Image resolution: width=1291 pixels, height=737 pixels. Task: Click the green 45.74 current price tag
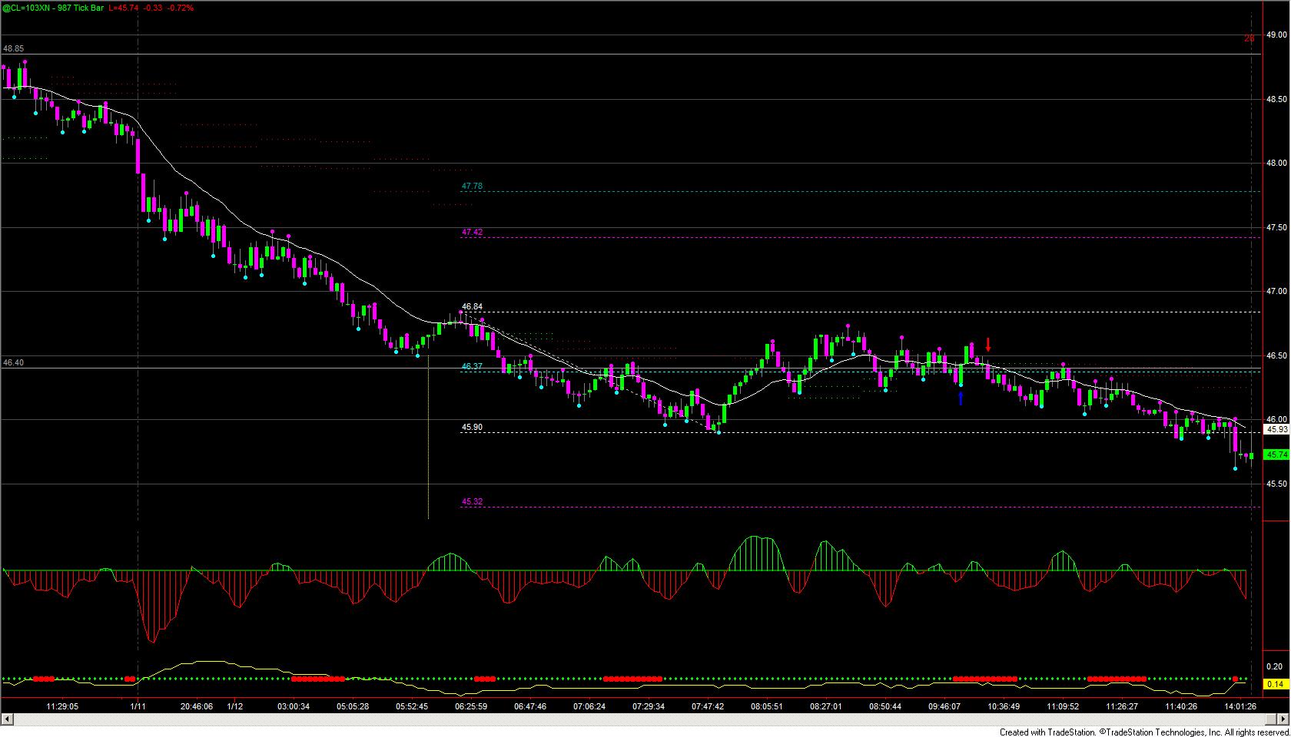(1276, 454)
